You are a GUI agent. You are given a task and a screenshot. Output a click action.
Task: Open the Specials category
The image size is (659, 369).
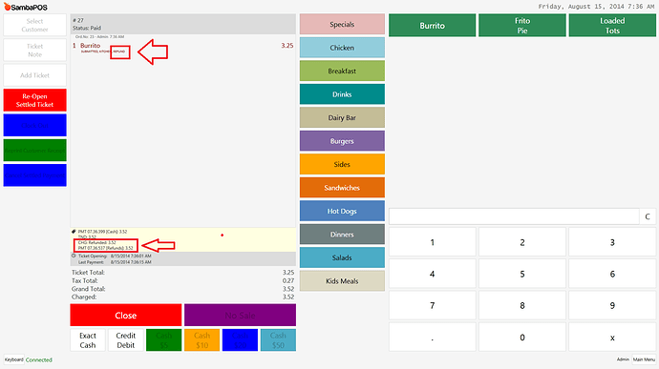[x=342, y=25]
